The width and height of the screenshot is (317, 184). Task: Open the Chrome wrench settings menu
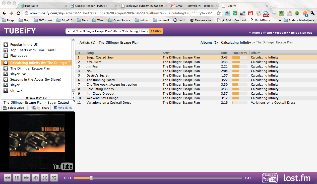312,13
